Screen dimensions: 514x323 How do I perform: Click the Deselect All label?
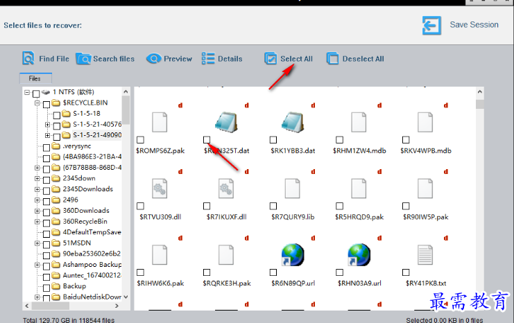[x=363, y=59]
